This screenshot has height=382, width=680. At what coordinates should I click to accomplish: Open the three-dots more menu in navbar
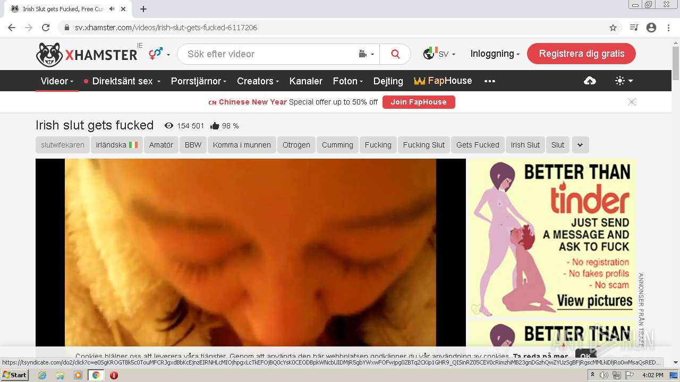point(490,81)
